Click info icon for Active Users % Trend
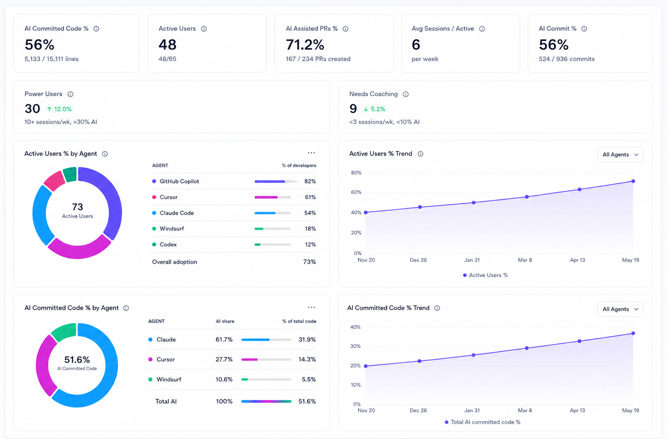This screenshot has width=668, height=439. pyautogui.click(x=420, y=154)
